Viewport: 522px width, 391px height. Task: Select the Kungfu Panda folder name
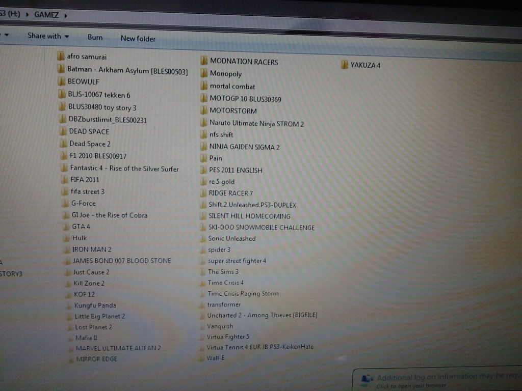click(x=95, y=305)
